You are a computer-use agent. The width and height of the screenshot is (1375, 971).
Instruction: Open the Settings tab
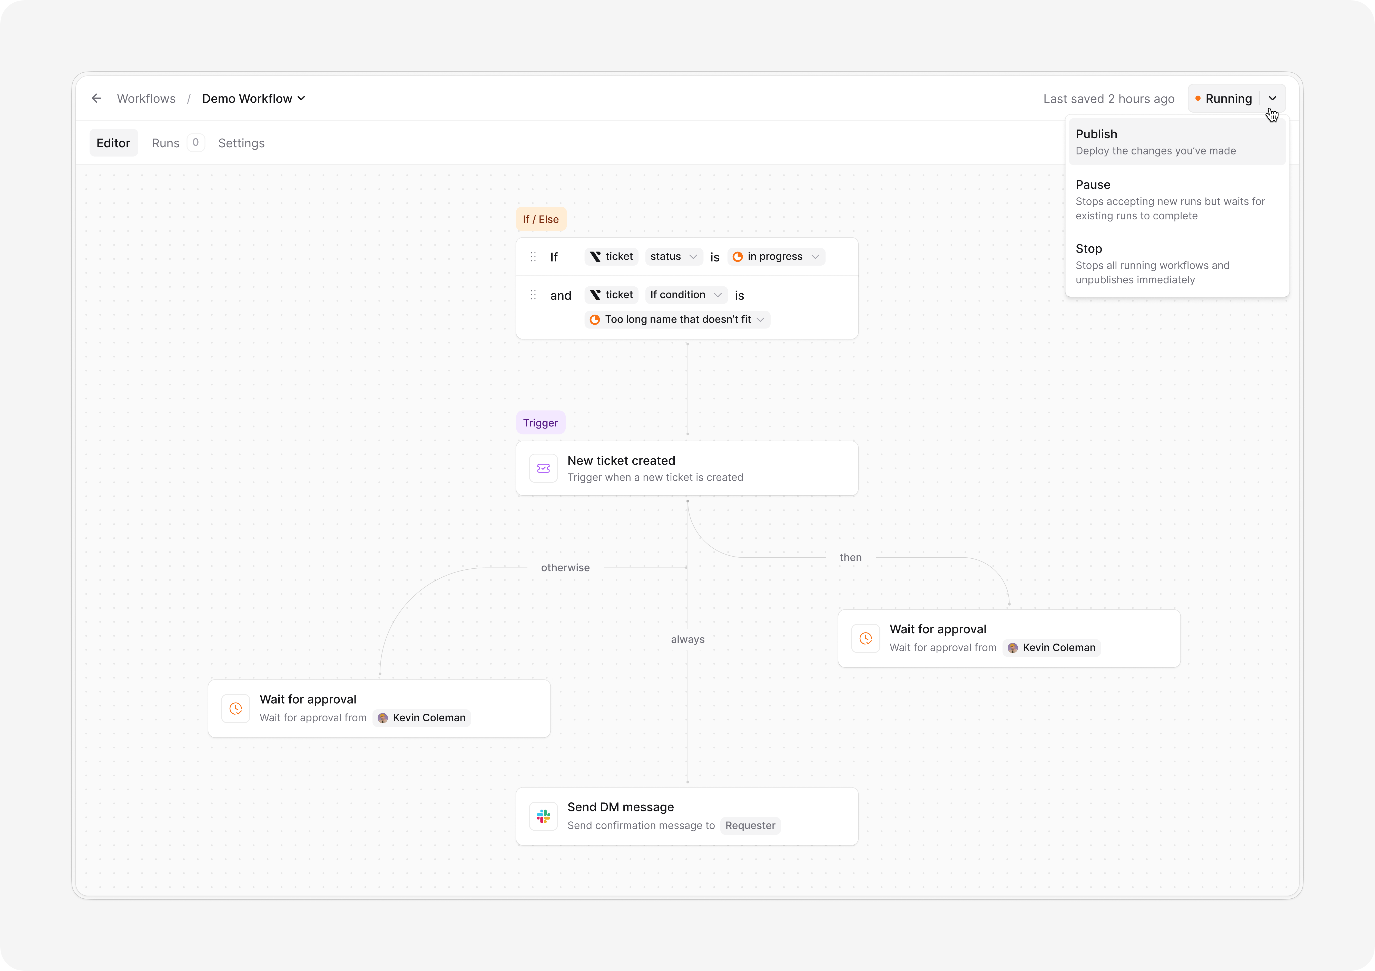click(241, 143)
